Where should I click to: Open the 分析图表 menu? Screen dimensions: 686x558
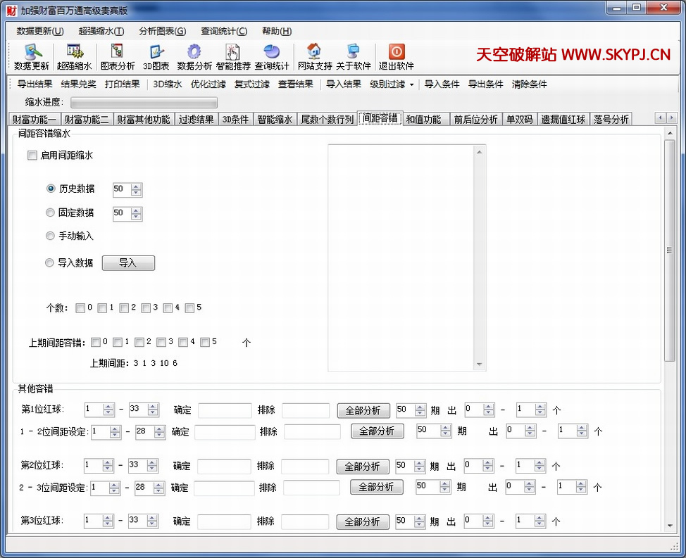click(162, 31)
